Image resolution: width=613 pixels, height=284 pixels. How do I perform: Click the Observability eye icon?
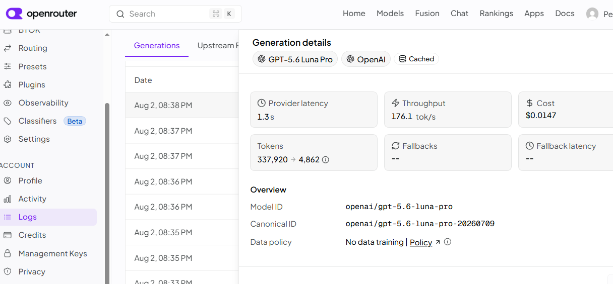pos(8,103)
